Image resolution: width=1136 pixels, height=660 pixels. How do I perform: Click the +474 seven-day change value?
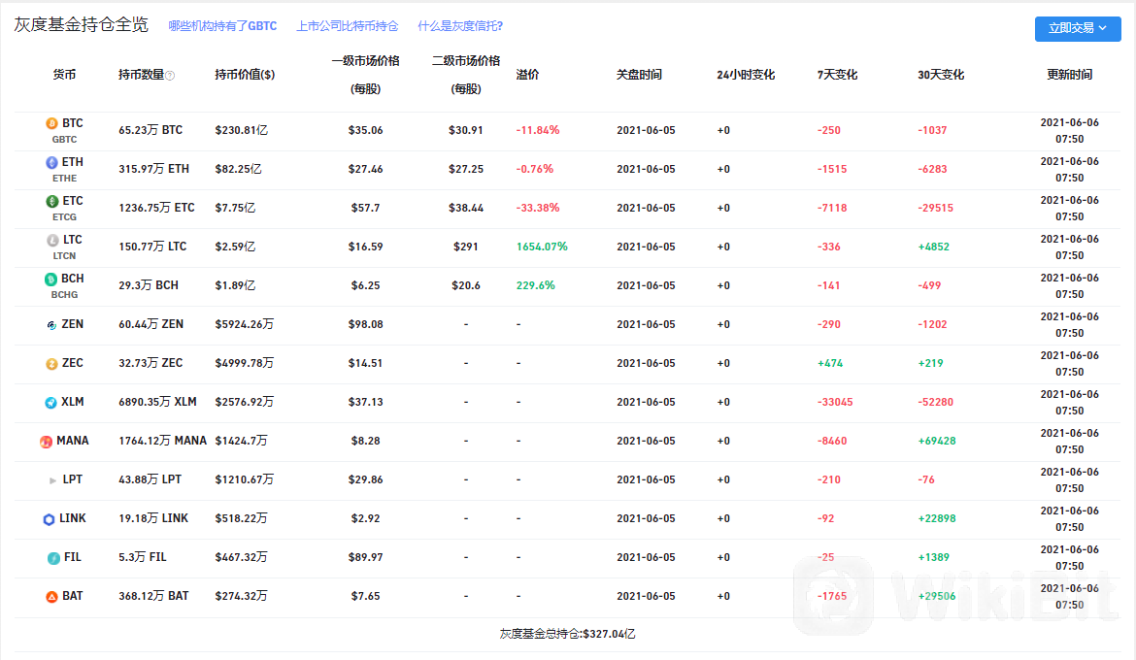[830, 364]
